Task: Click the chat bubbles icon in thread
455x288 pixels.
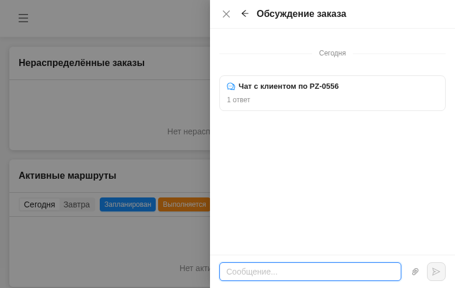Action: pyautogui.click(x=231, y=86)
